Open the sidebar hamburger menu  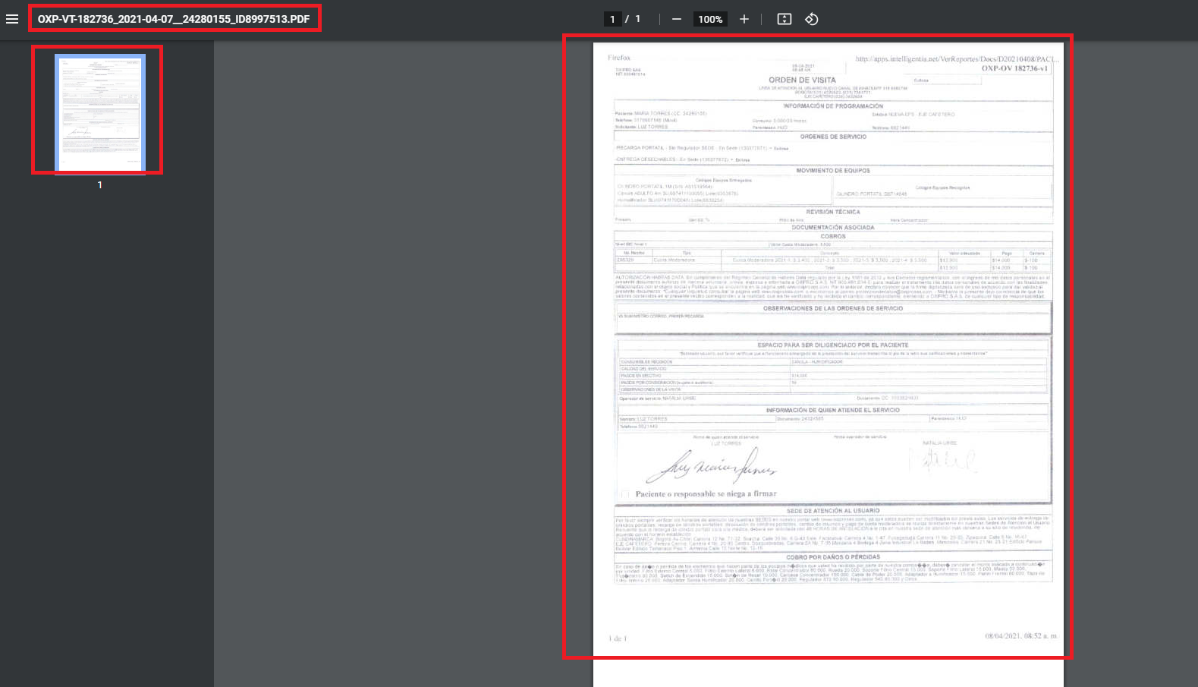pos(12,19)
